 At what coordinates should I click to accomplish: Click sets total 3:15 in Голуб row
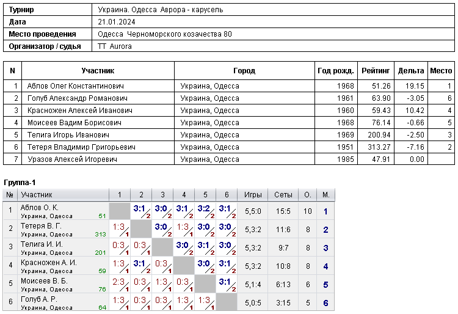pos(283,303)
